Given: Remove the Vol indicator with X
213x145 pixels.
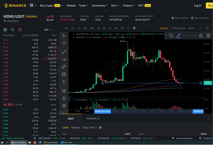Looking at the screenshot, I should click(x=127, y=100).
